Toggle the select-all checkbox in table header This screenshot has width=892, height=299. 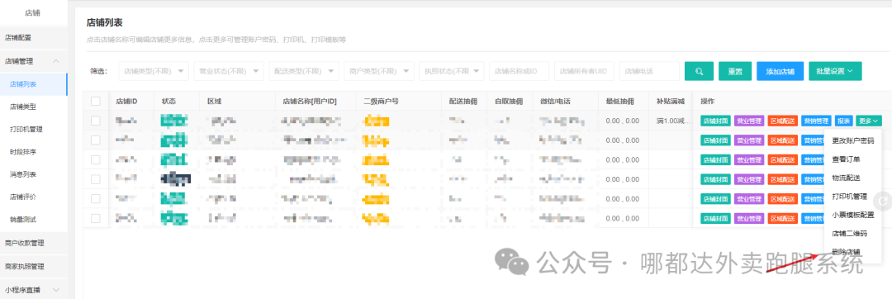[96, 102]
